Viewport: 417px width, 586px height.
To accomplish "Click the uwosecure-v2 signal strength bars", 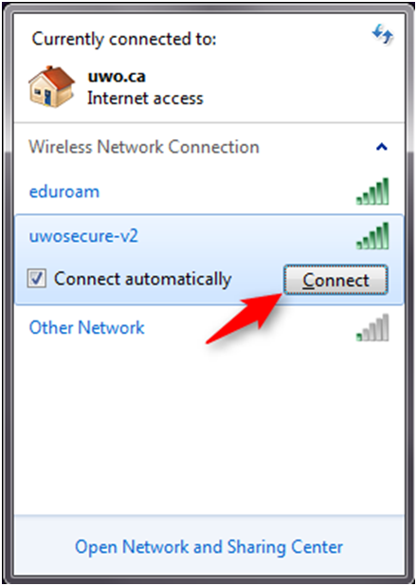I will (372, 236).
